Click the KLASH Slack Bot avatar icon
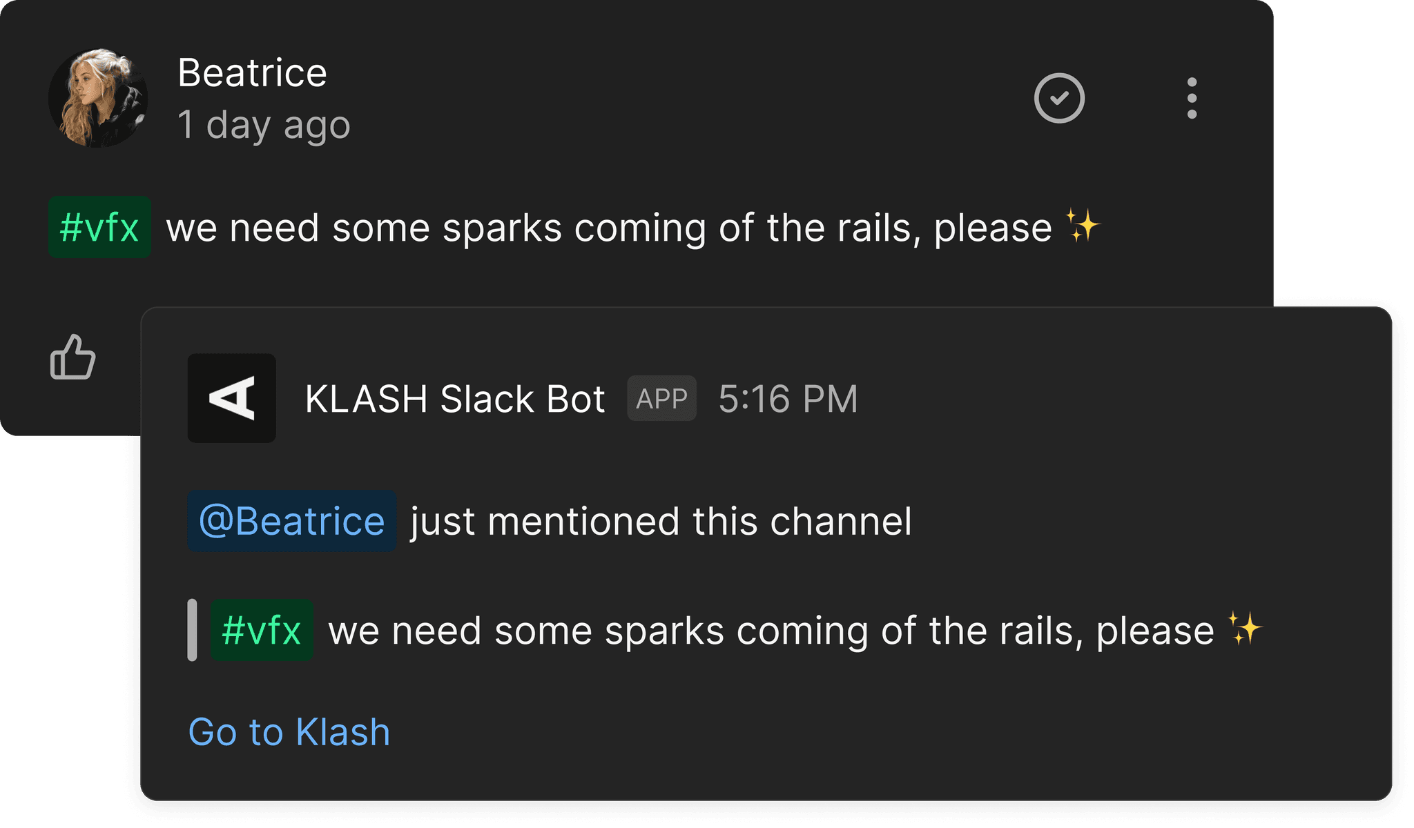 (231, 398)
